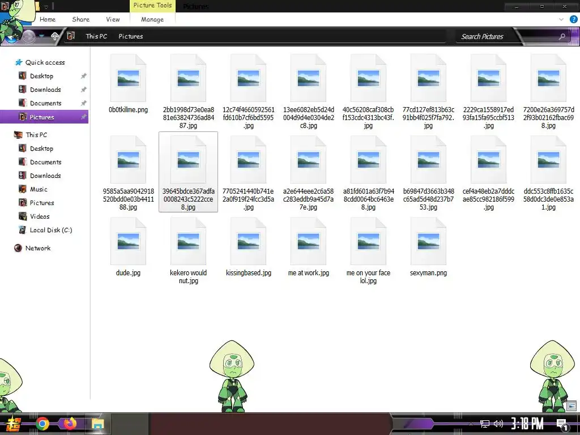Select the sexyman.png file

(x=428, y=247)
